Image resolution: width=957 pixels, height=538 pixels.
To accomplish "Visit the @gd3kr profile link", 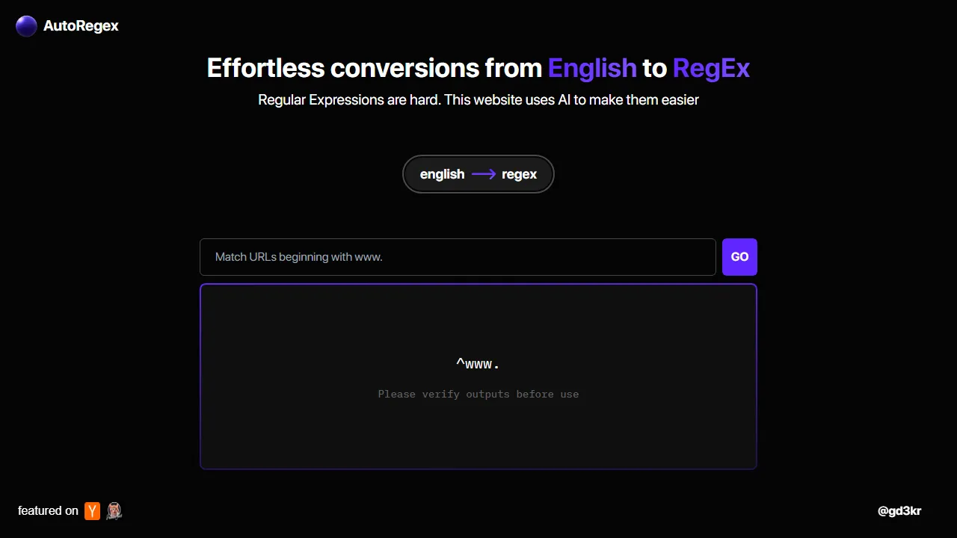I will pyautogui.click(x=899, y=511).
